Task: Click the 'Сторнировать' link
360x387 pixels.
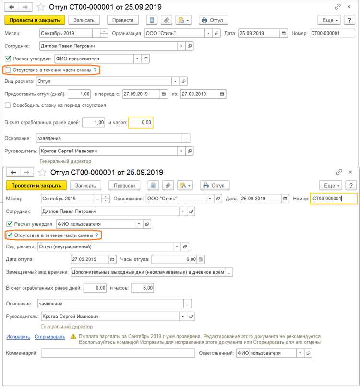Action: [x=50, y=337]
